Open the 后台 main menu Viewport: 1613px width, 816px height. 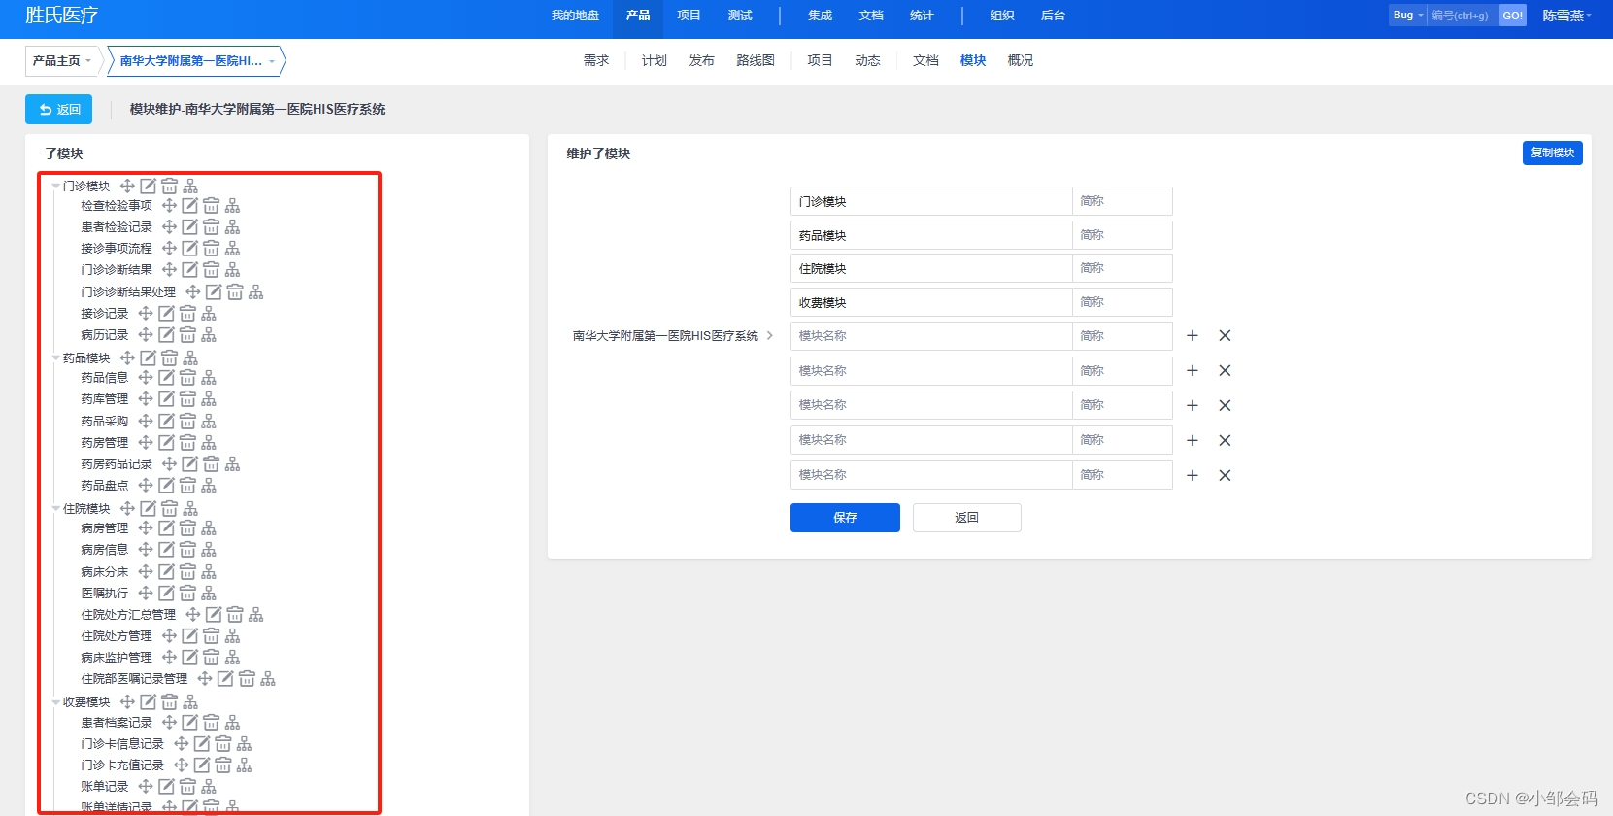[x=1053, y=16]
